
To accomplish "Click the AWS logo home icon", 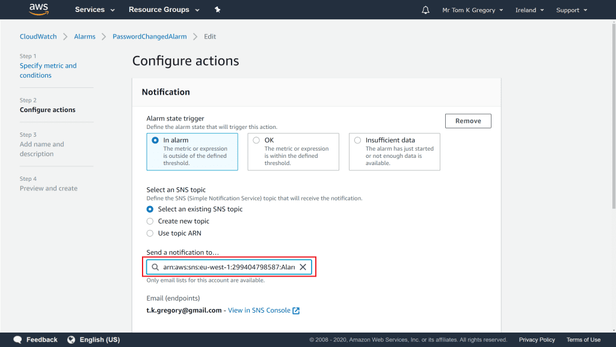I will [x=38, y=10].
